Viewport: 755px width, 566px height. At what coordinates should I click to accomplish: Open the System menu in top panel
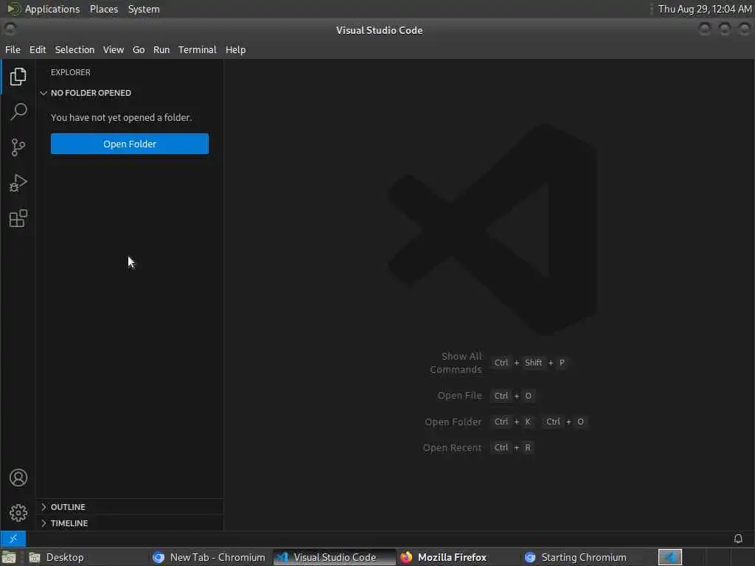[x=144, y=9]
